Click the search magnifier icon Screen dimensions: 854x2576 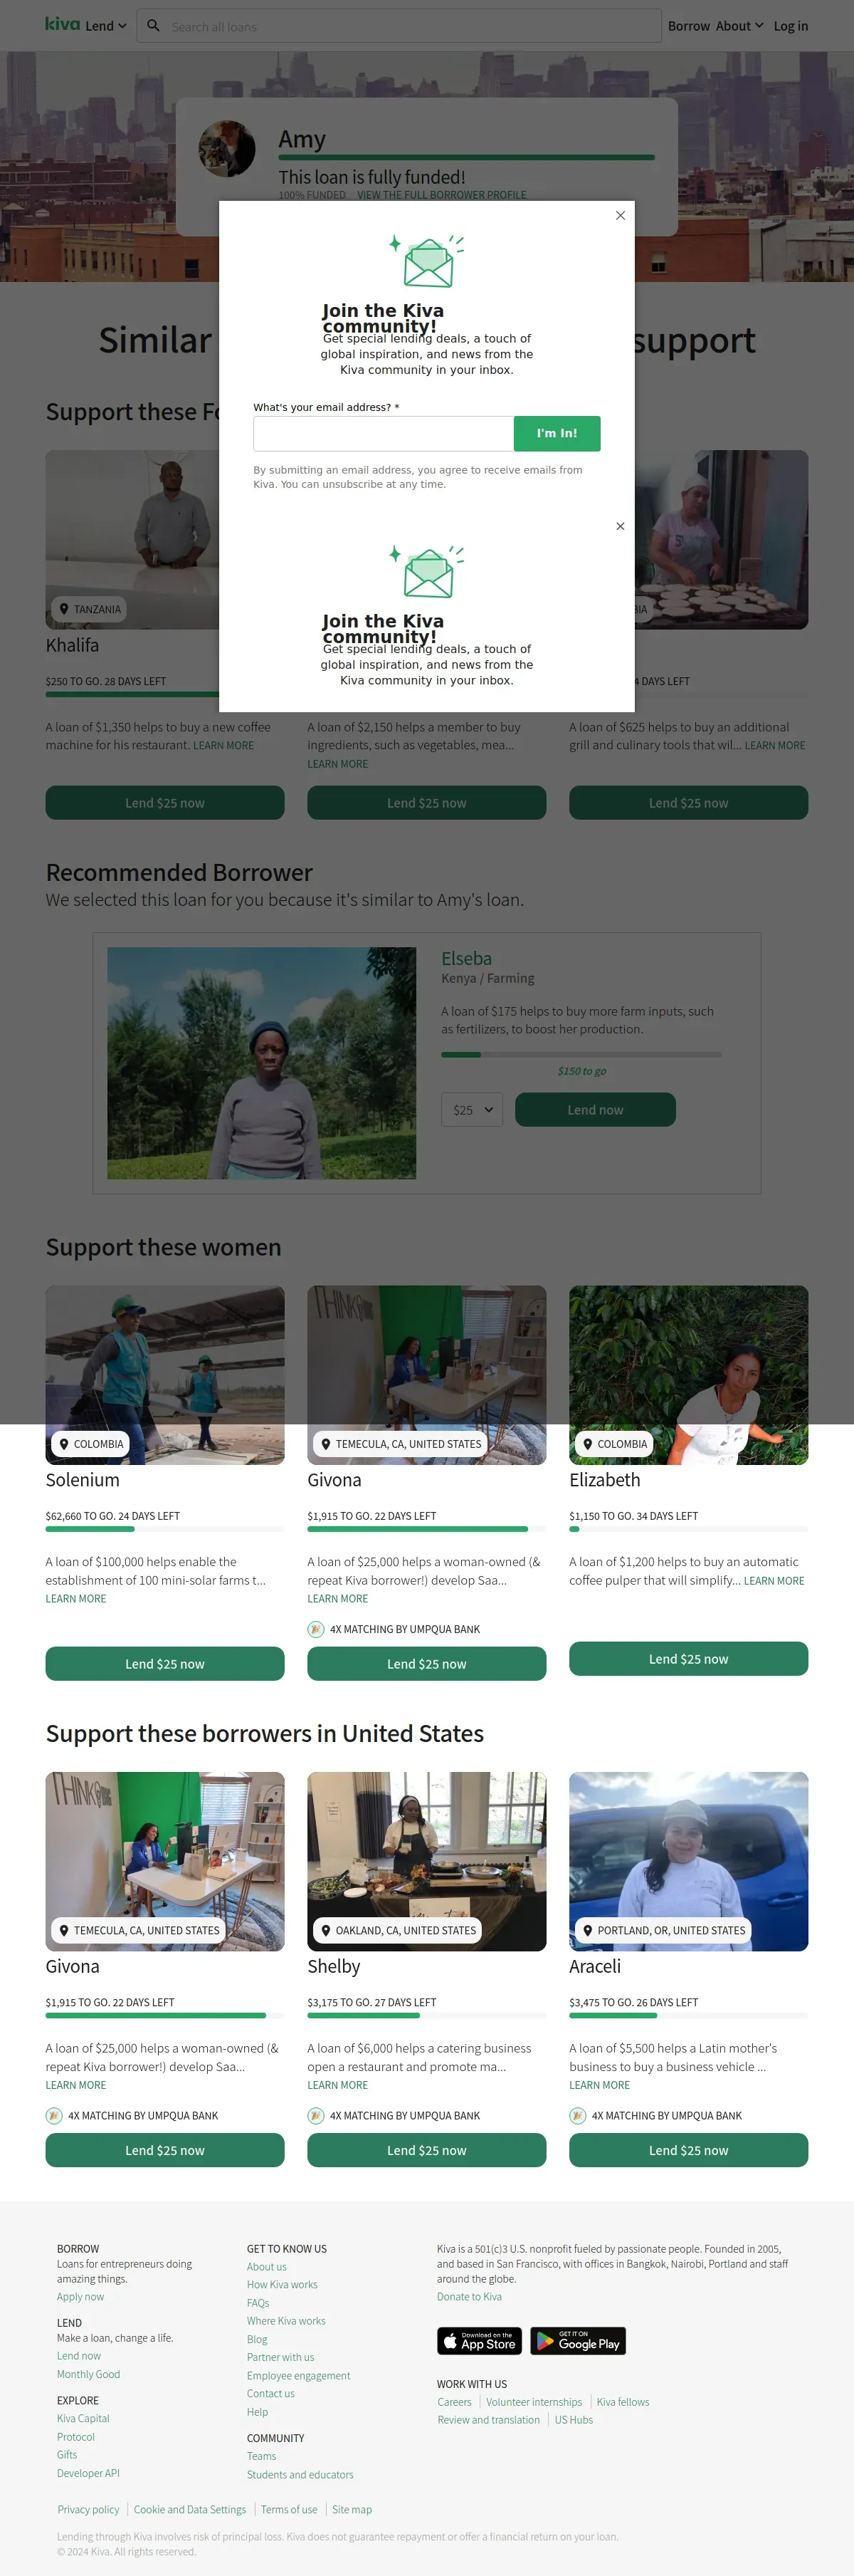pos(153,26)
